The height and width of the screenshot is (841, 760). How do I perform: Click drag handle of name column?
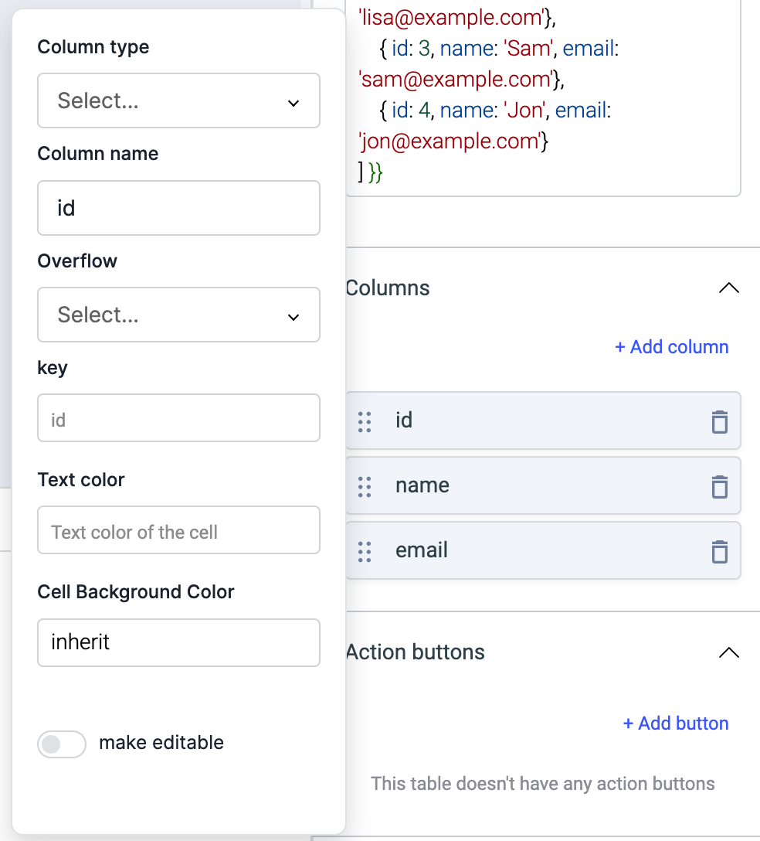point(365,486)
